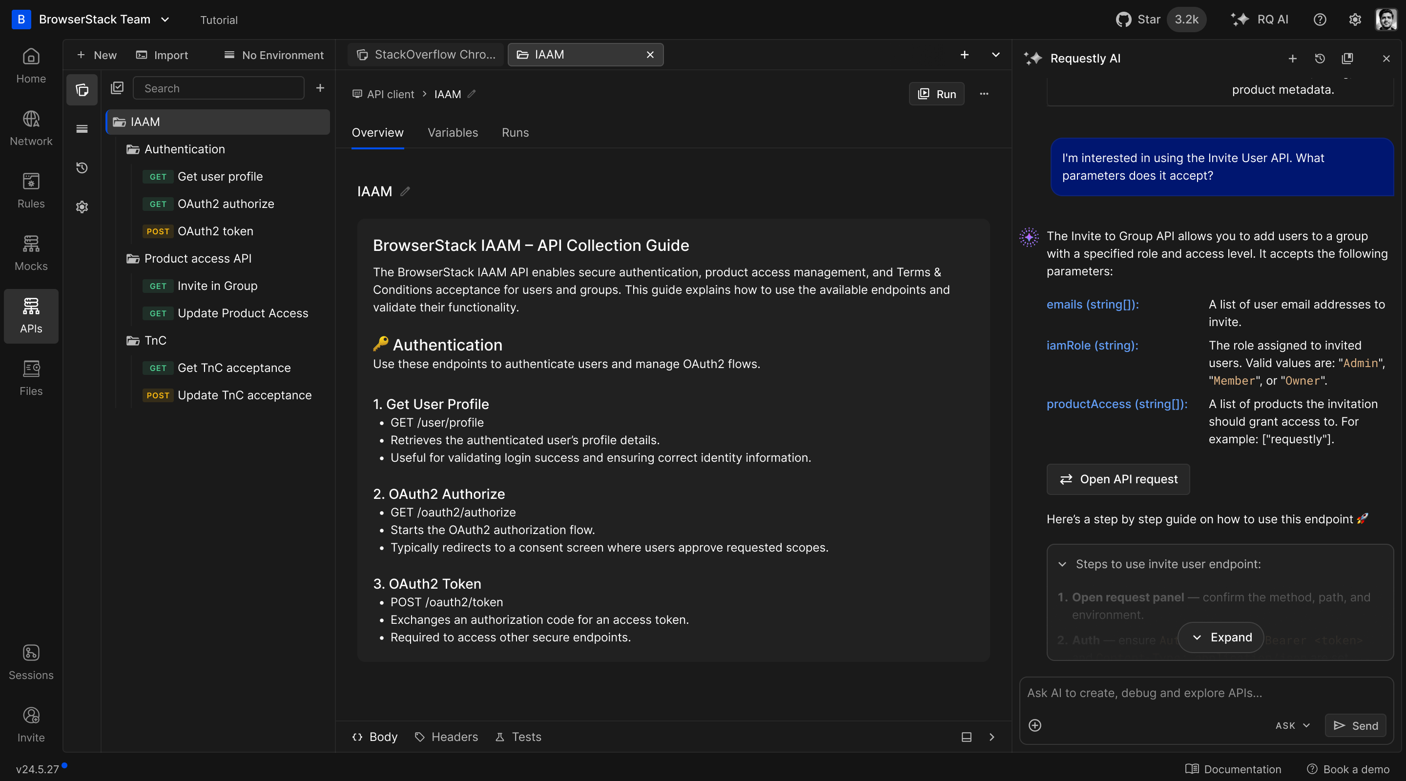Click the user avatar
This screenshot has height=781, width=1406.
(1386, 20)
